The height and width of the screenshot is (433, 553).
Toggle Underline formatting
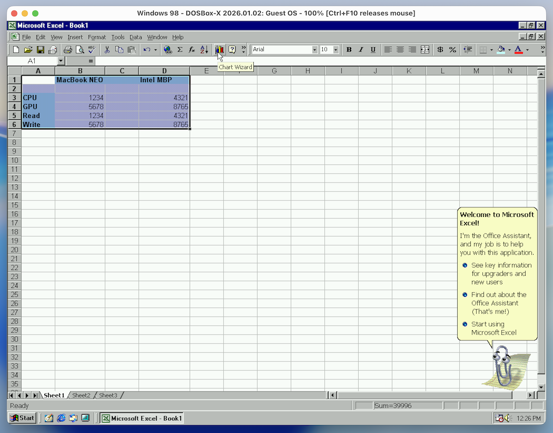[373, 49]
